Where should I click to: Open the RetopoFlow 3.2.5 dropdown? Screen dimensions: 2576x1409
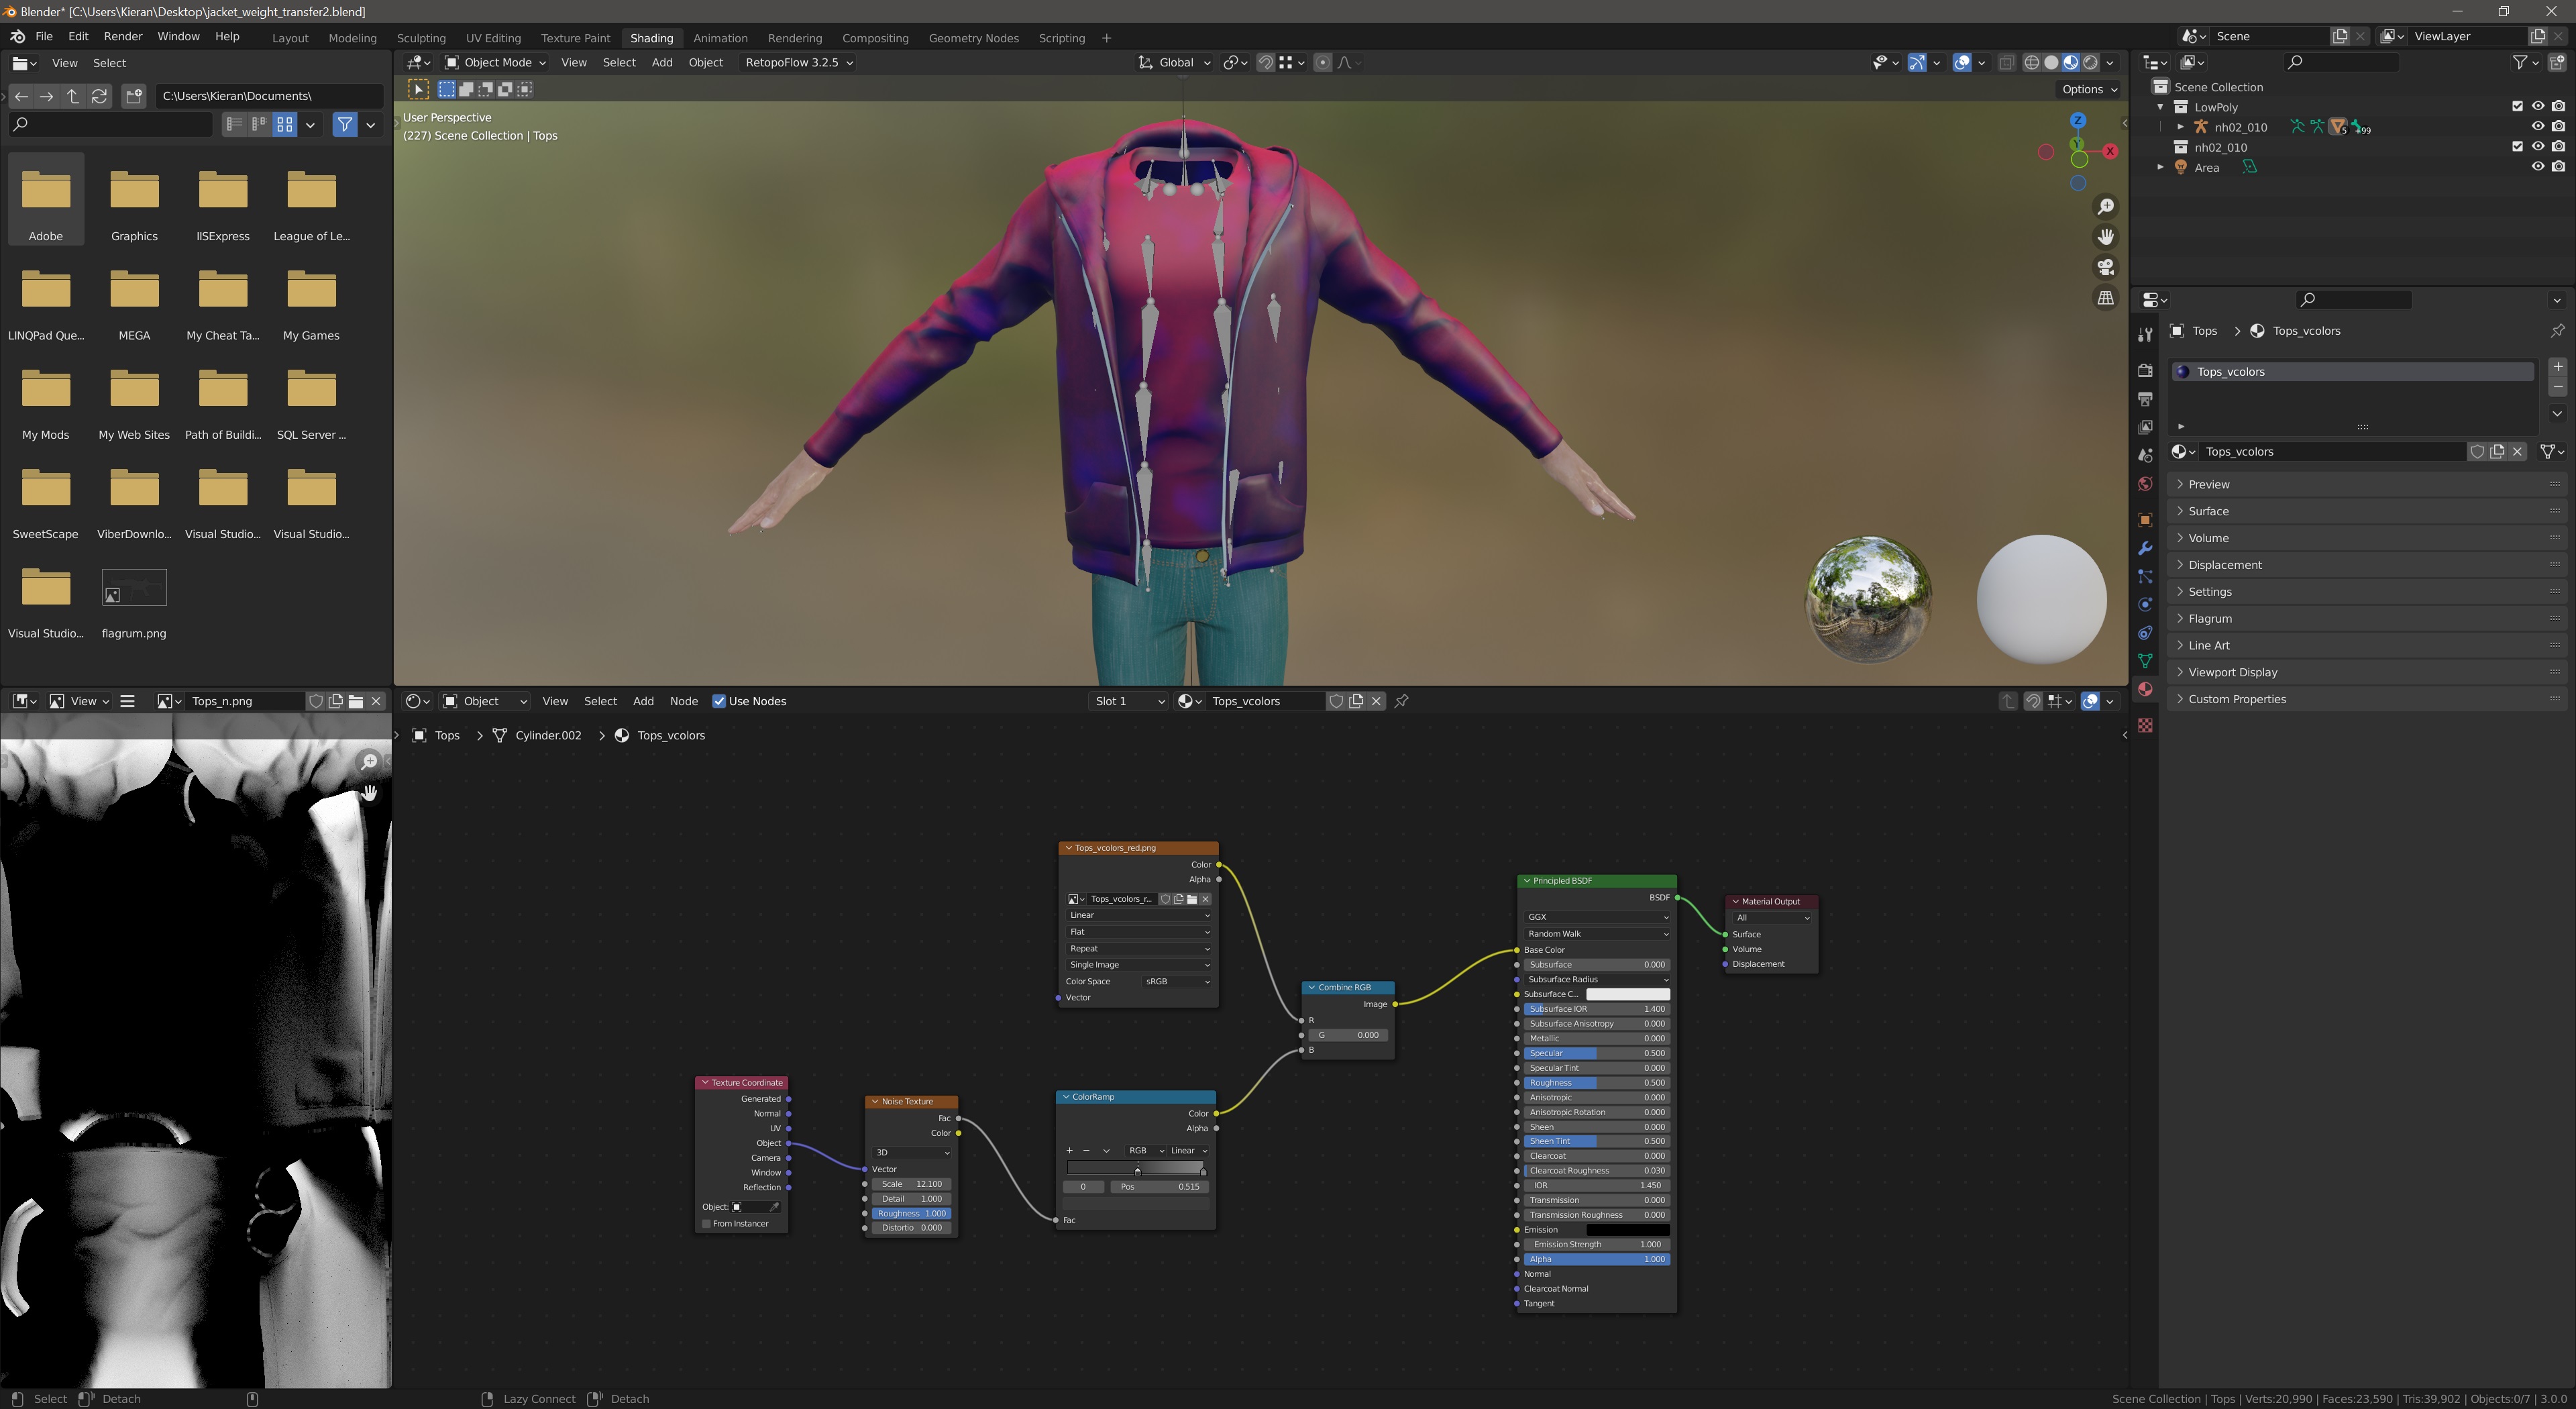(x=798, y=62)
